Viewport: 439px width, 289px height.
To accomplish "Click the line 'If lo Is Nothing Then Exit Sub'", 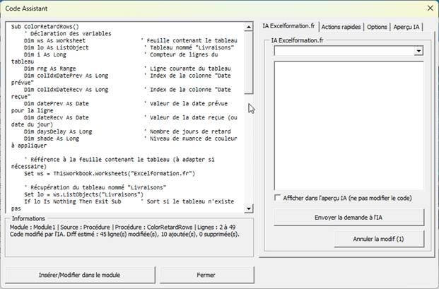I will tap(73, 201).
